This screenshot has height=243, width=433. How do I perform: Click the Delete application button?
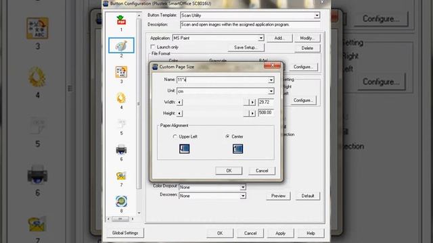tap(307, 48)
